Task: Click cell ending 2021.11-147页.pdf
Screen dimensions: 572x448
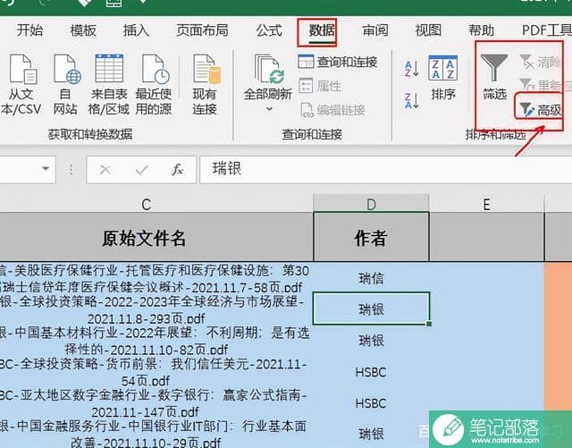Action: (156, 403)
